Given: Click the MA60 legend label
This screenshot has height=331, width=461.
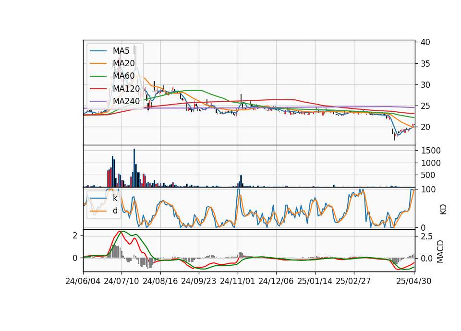Looking at the screenshot, I should point(123,76).
